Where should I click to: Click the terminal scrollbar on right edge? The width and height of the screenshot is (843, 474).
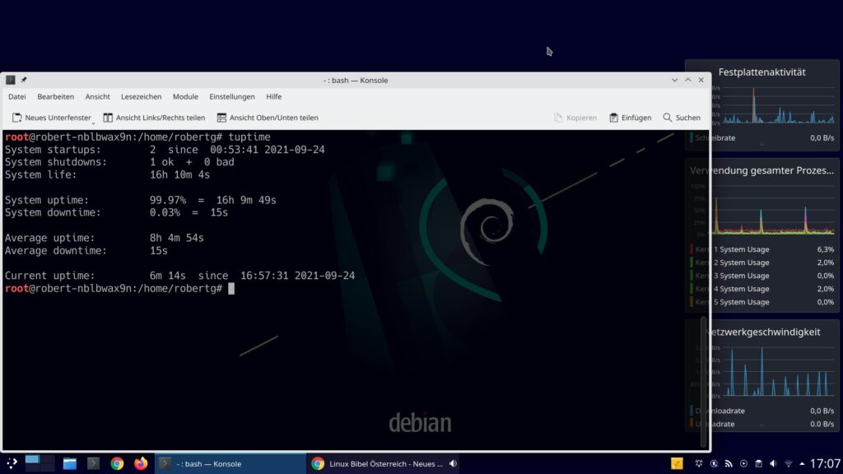pos(703,382)
